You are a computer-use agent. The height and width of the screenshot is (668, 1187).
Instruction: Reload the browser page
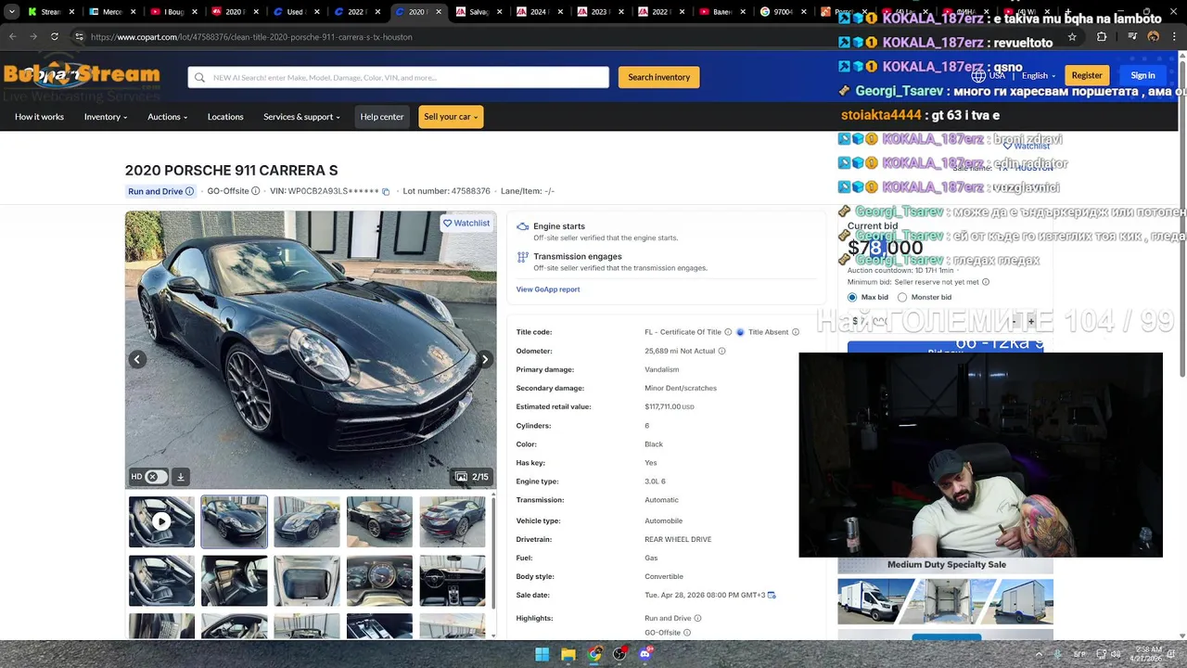(x=55, y=36)
